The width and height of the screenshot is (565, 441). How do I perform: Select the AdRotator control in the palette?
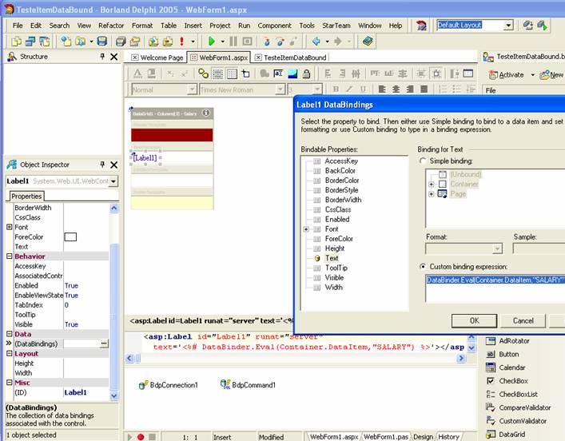click(x=507, y=341)
